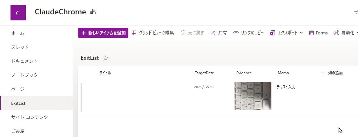Click the automate flow icon

[x=336, y=33]
